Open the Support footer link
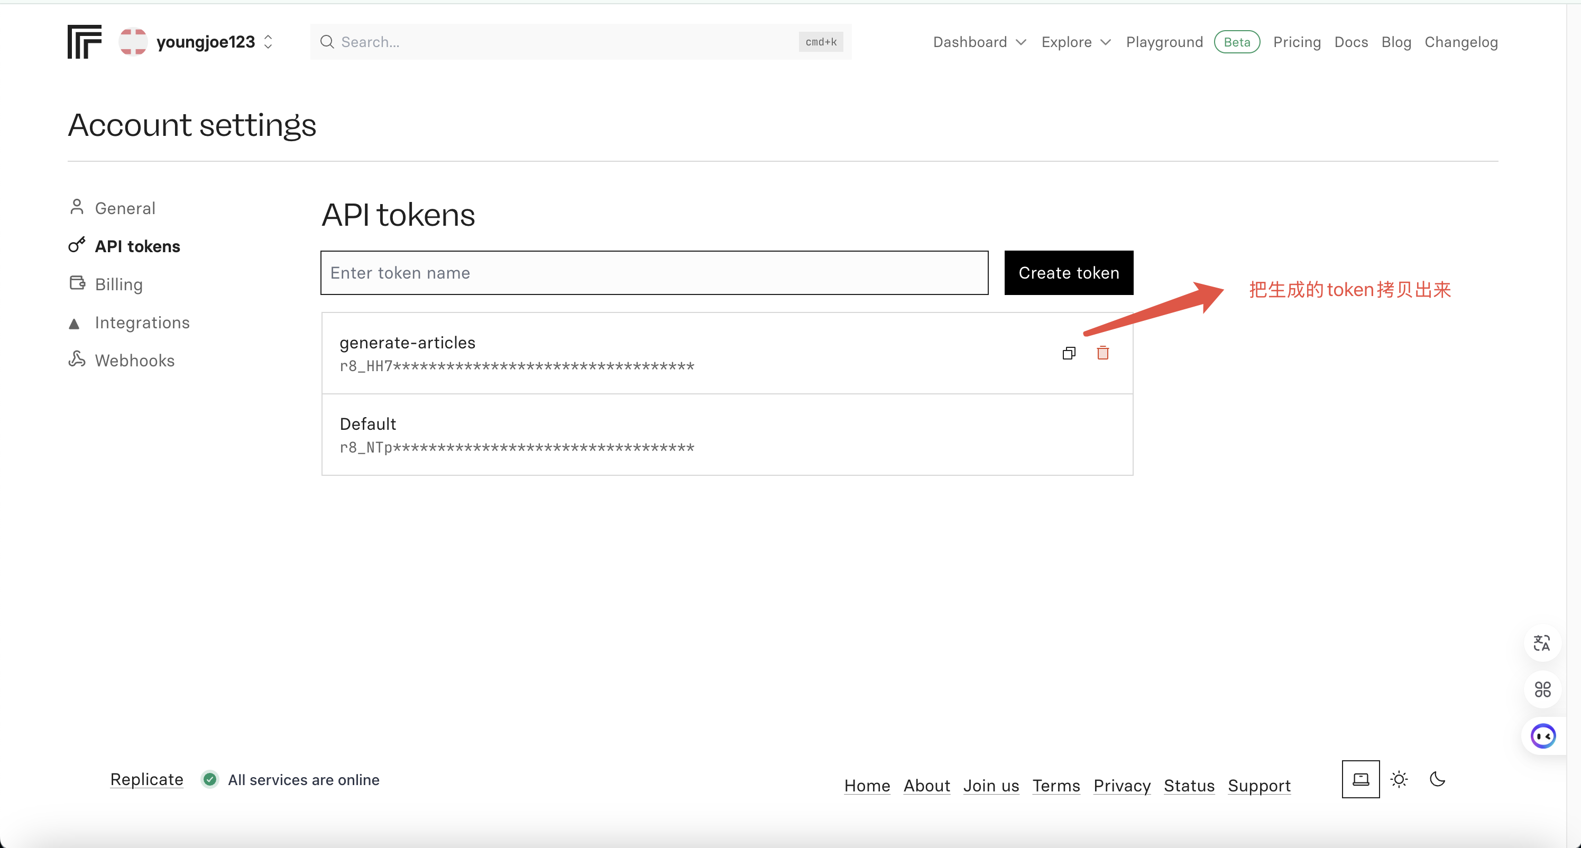Image resolution: width=1581 pixels, height=848 pixels. click(x=1259, y=786)
